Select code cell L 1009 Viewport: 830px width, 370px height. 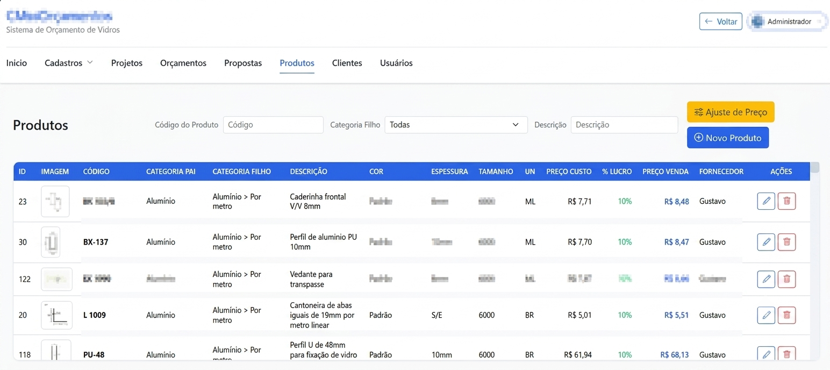(95, 315)
